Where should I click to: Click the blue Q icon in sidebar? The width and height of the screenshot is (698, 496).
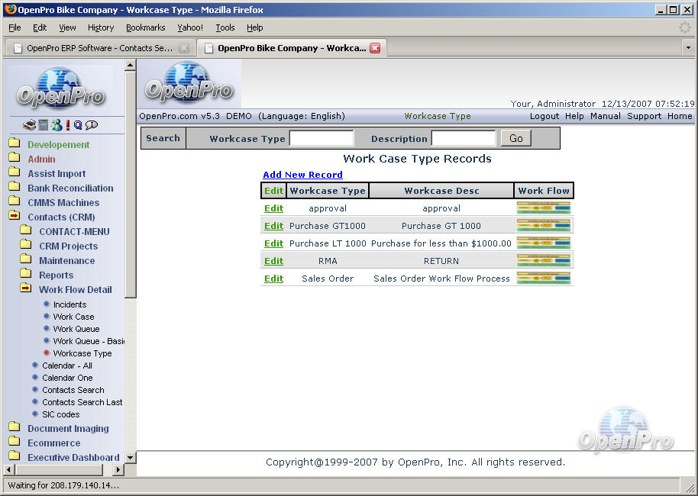[x=78, y=125]
